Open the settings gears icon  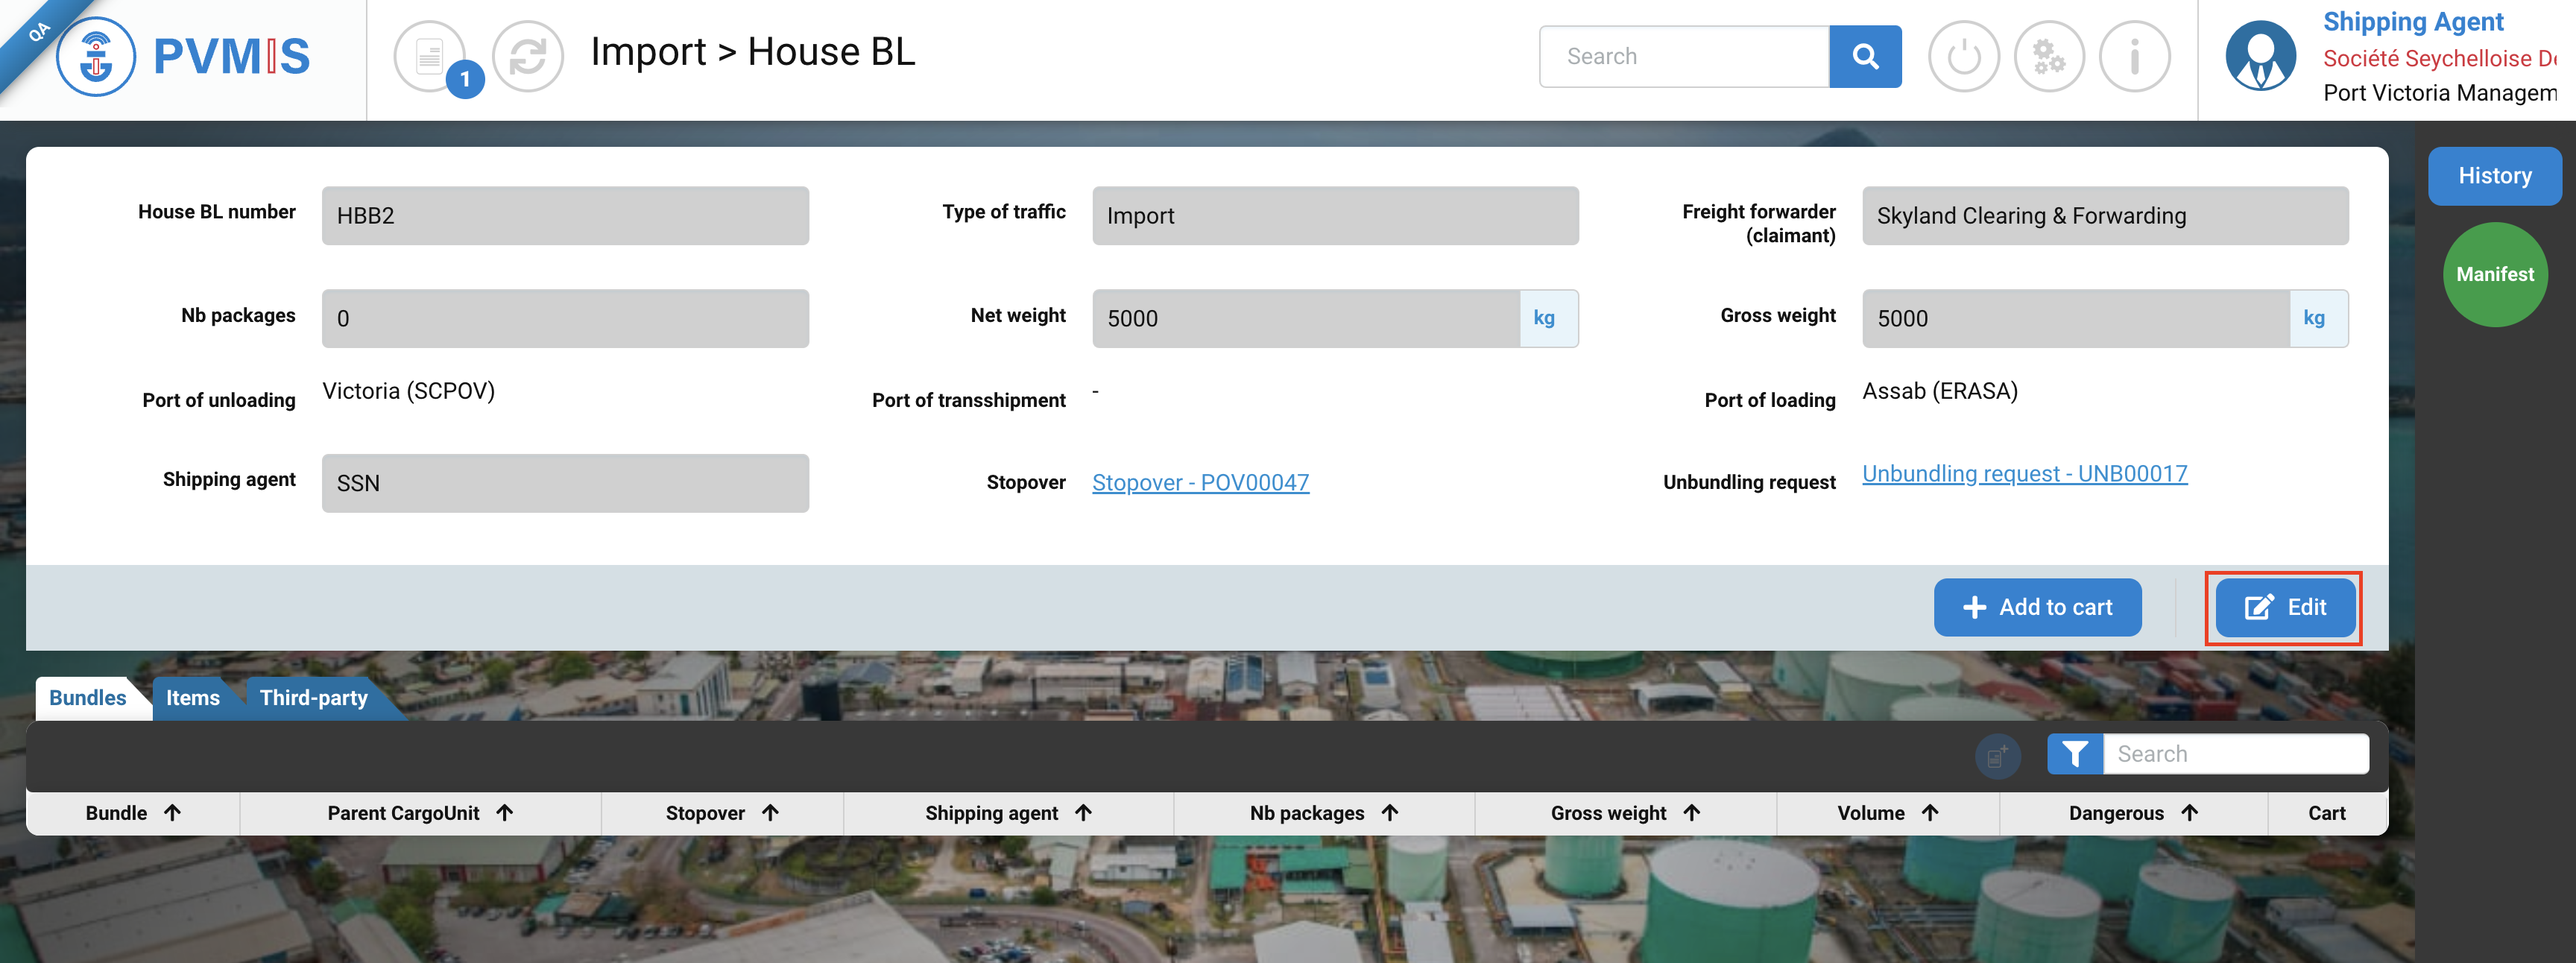pyautogui.click(x=2048, y=56)
